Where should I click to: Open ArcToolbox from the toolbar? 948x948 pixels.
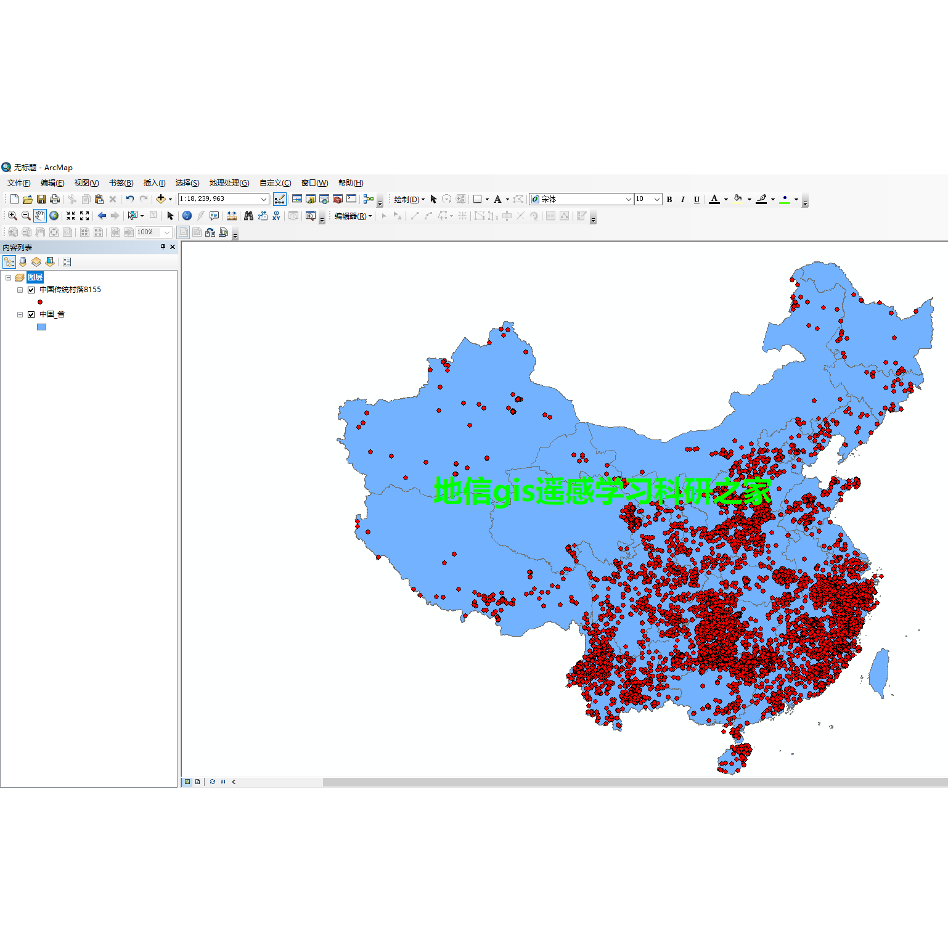pos(337,198)
